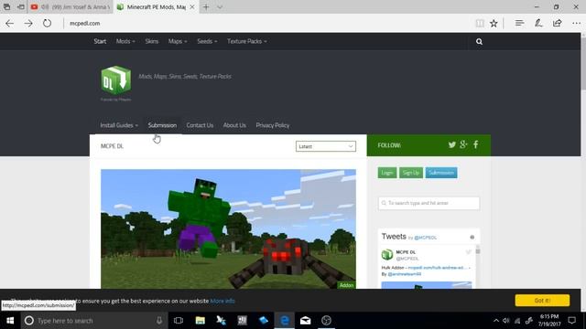Click the browser Back arrow
586x329 pixels.
[10, 23]
